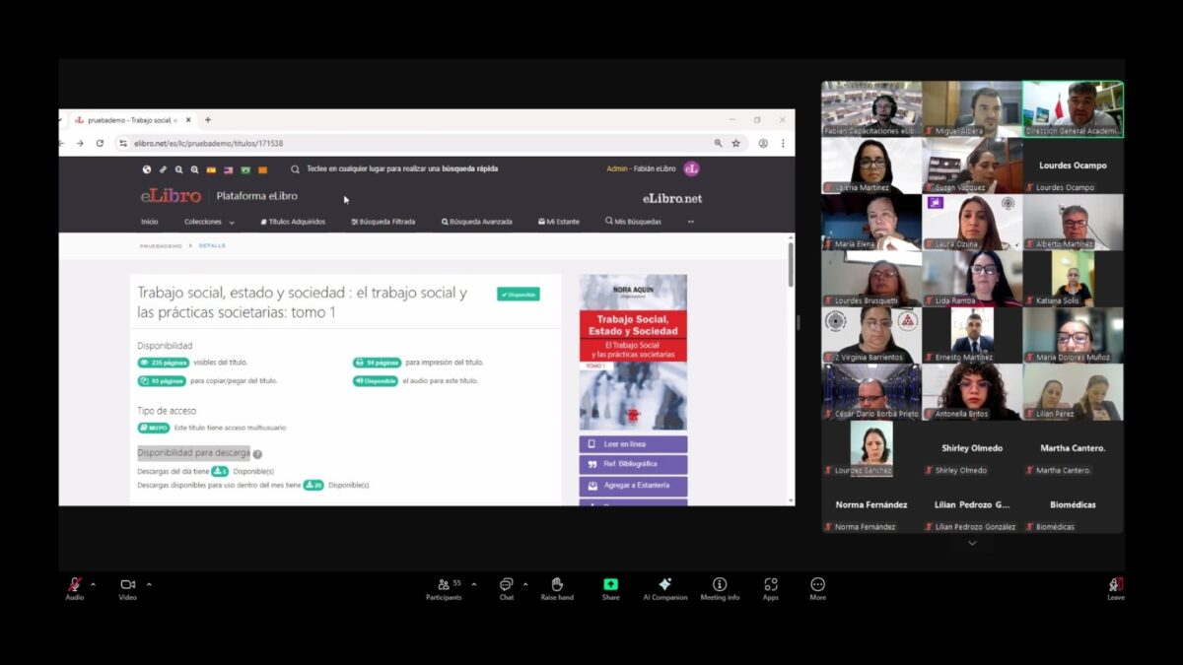The width and height of the screenshot is (1183, 665).
Task: Click the 94 páginas print badge
Action: [x=377, y=363]
